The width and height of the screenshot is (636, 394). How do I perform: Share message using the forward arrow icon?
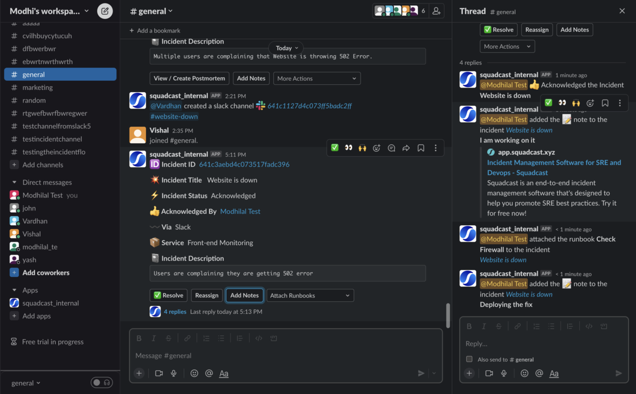click(x=406, y=148)
